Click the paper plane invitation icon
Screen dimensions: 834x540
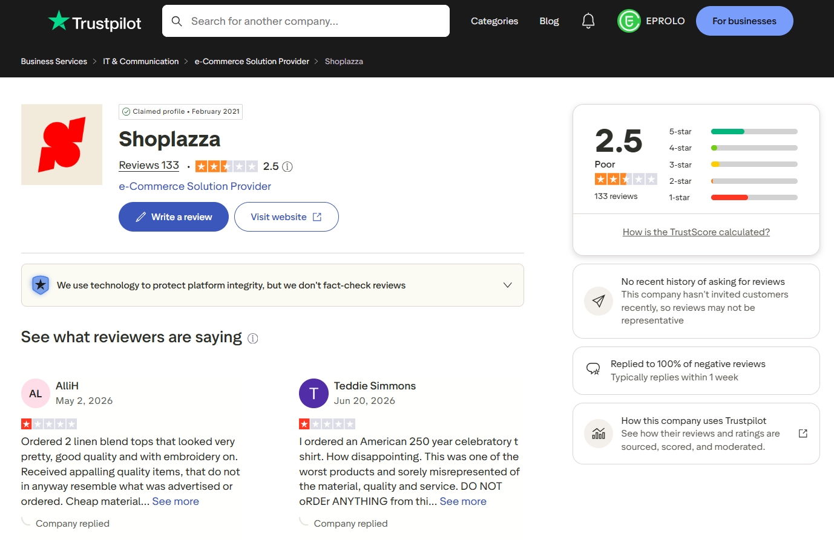coord(599,301)
